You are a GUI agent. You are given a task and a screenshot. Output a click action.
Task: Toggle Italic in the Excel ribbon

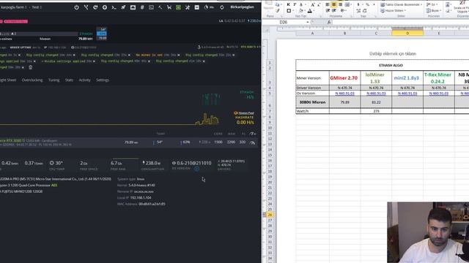295,4
